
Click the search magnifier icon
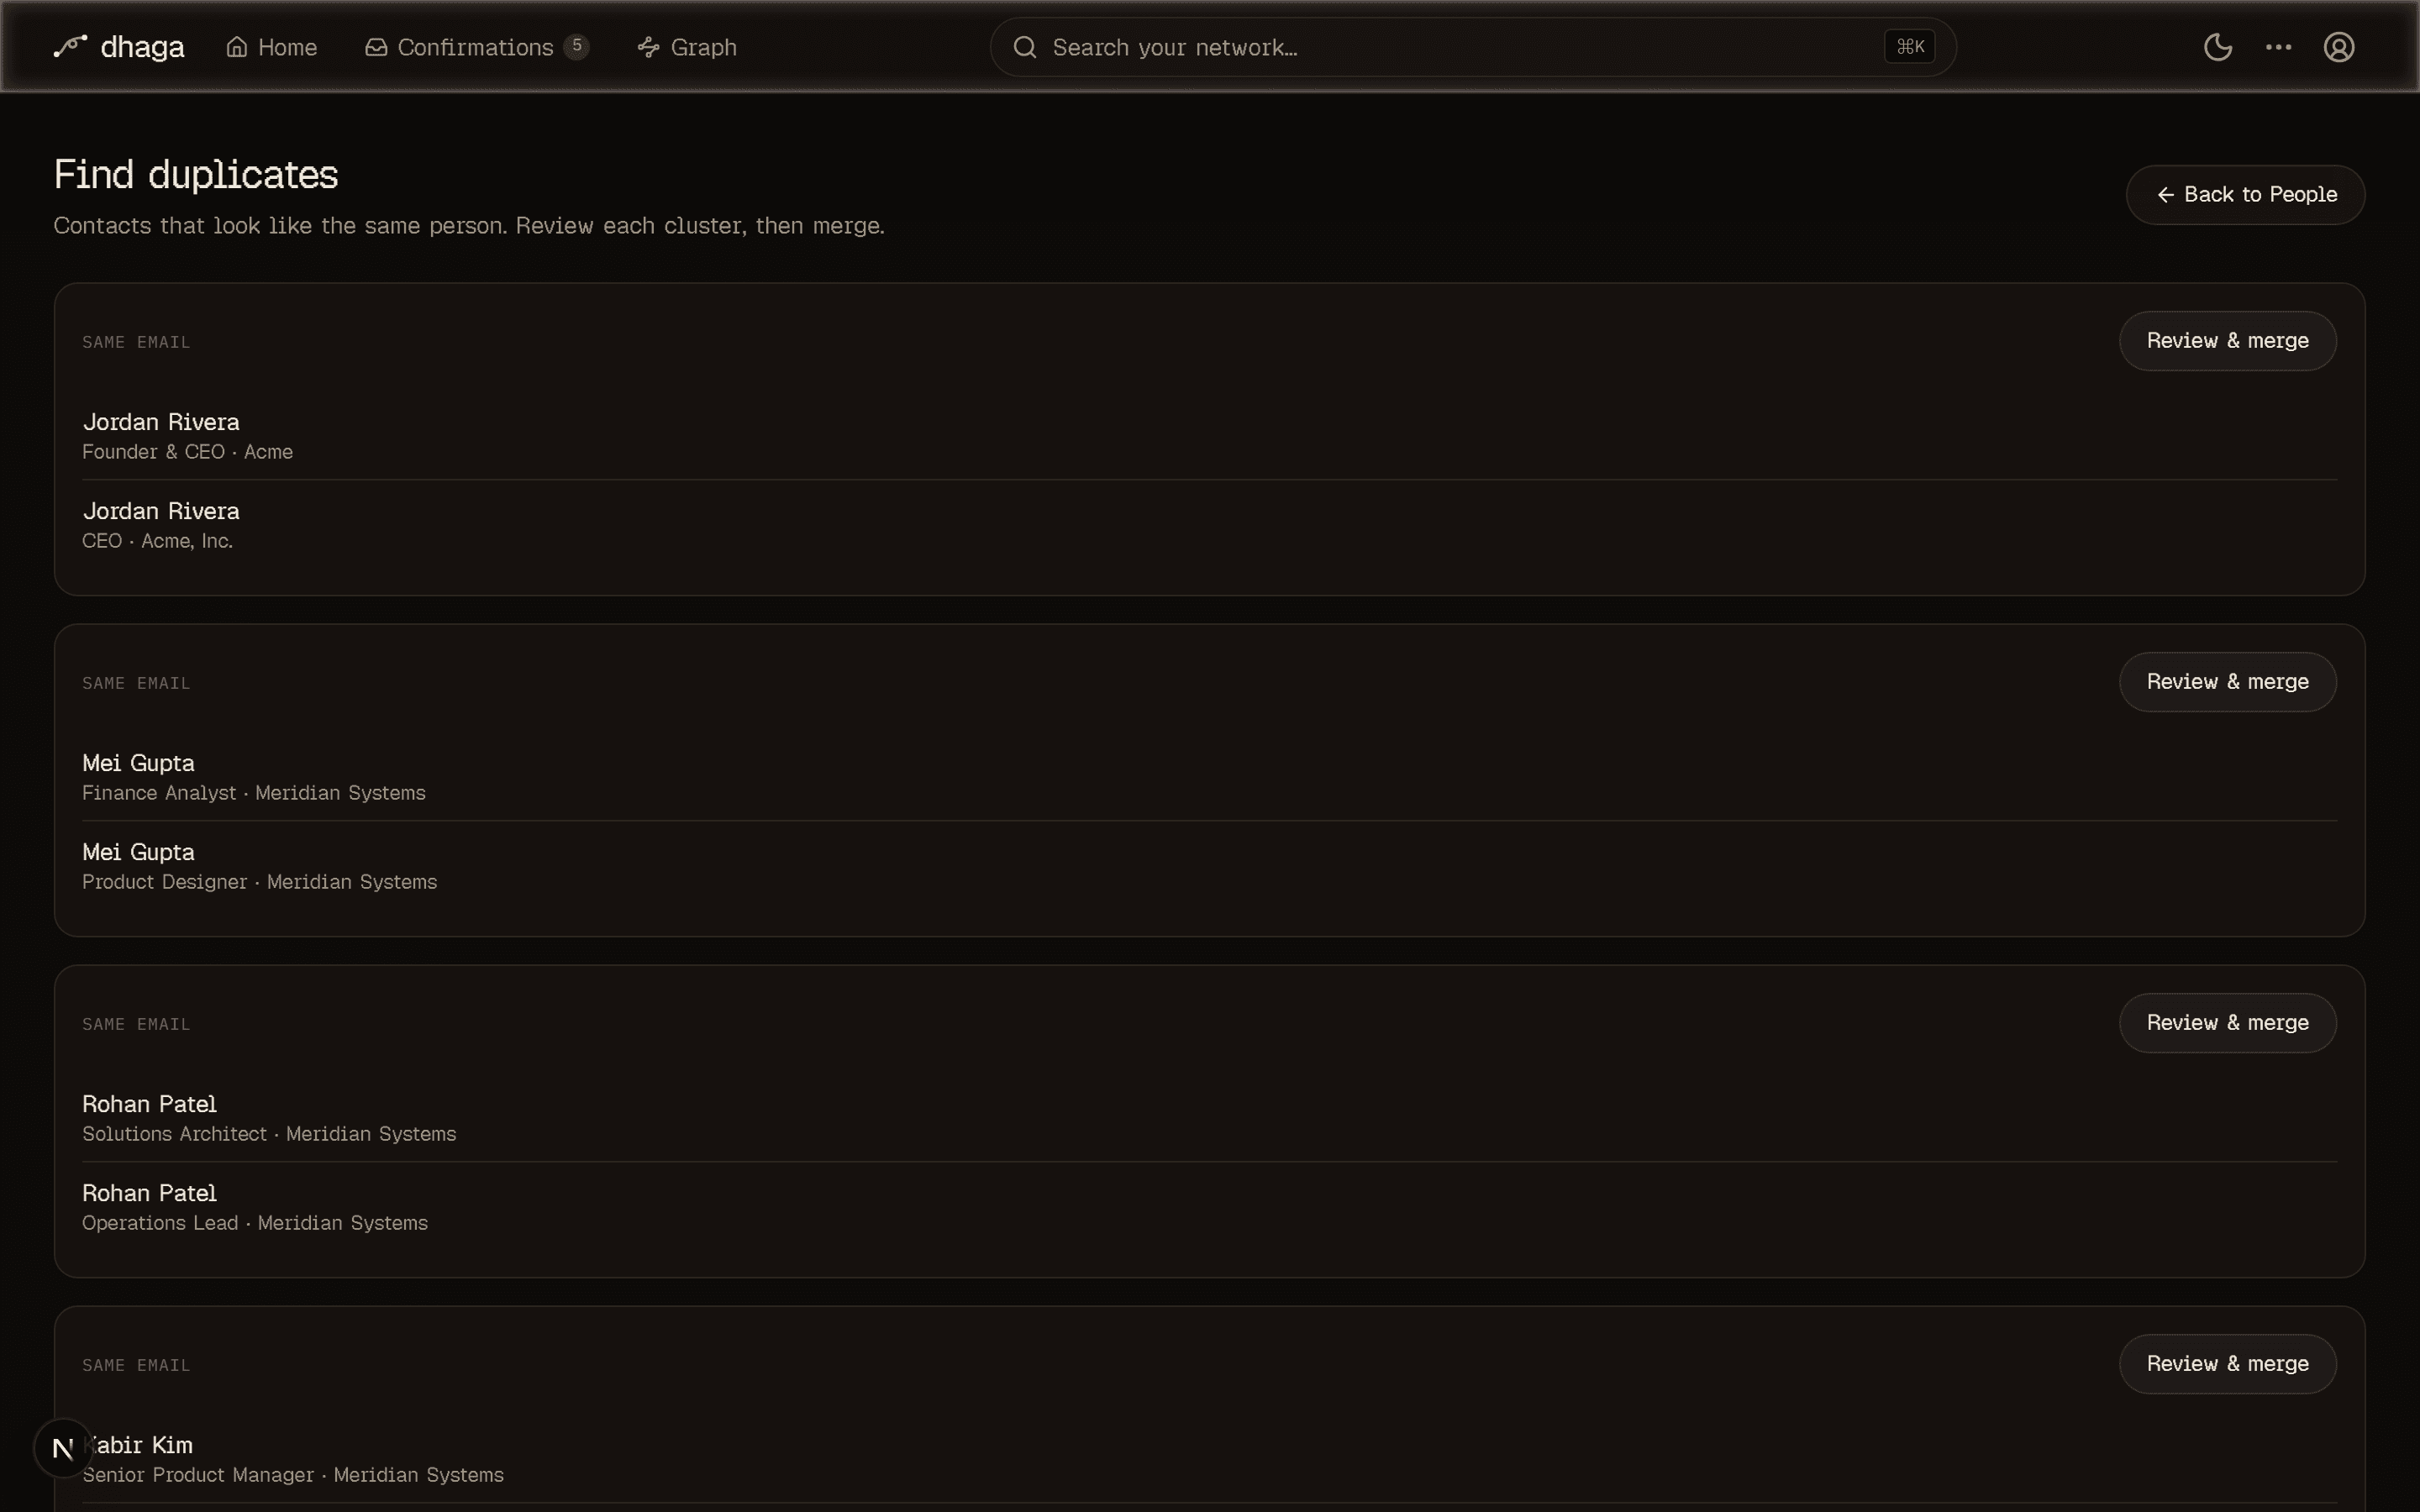[x=1025, y=47]
